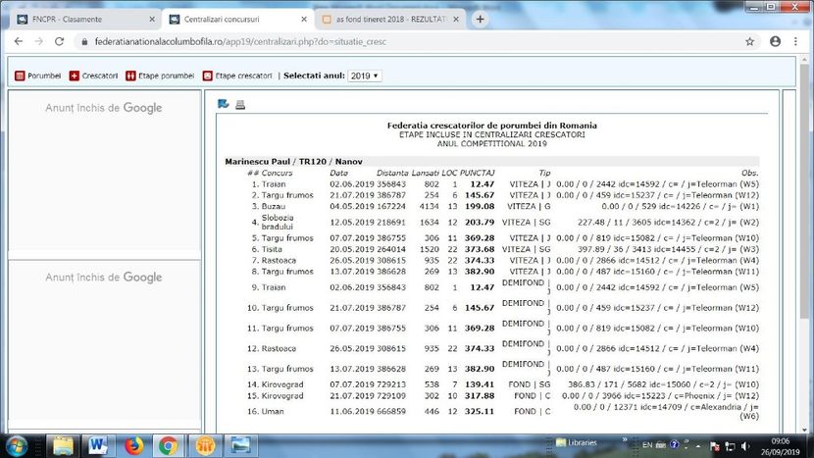Click the printer icon above the report
Viewport: 814px width, 458px height.
pos(240,105)
